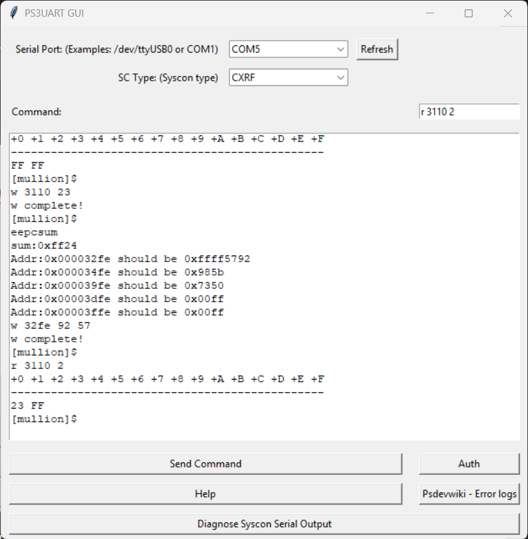528x539 pixels.
Task: Click the last [mullion]$ prompt line
Action: pyautogui.click(x=44, y=419)
